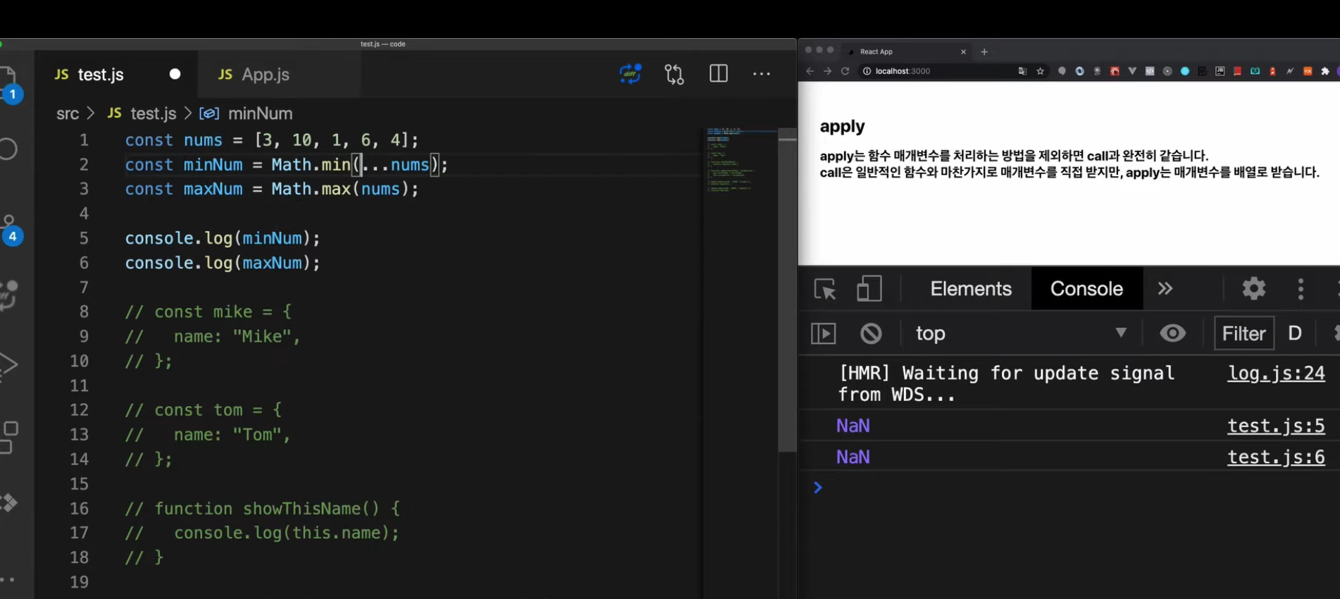
Task: Click the console prompt input
Action: (x=1078, y=488)
